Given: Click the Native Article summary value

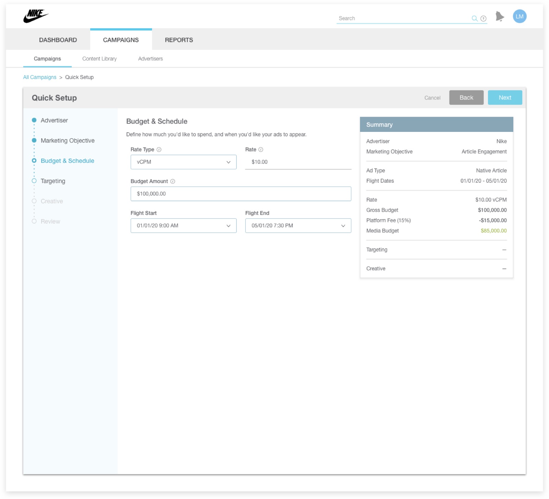Looking at the screenshot, I should [x=491, y=171].
